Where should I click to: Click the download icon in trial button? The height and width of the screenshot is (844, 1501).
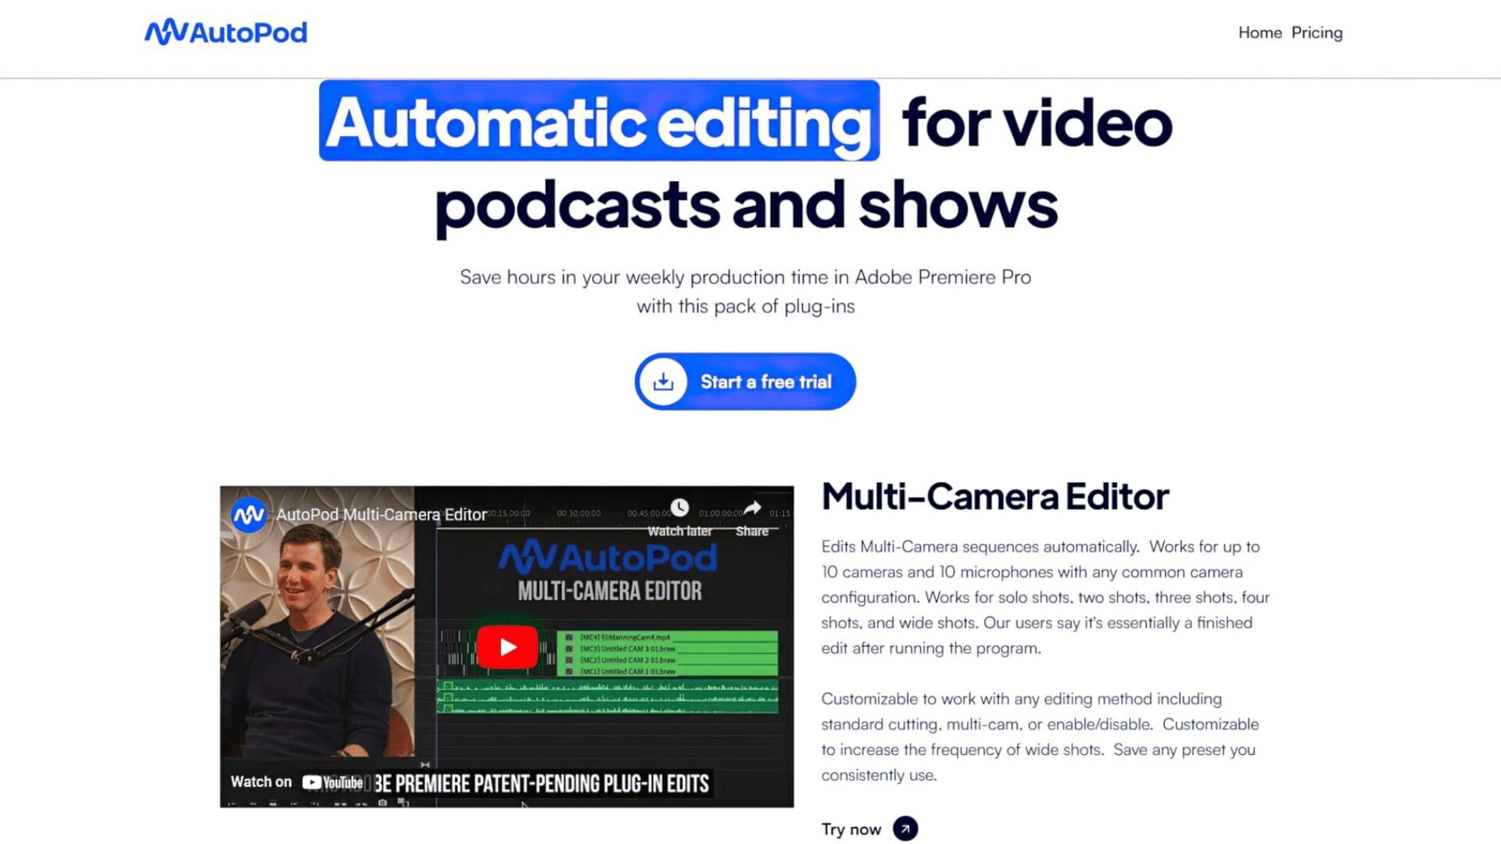663,381
